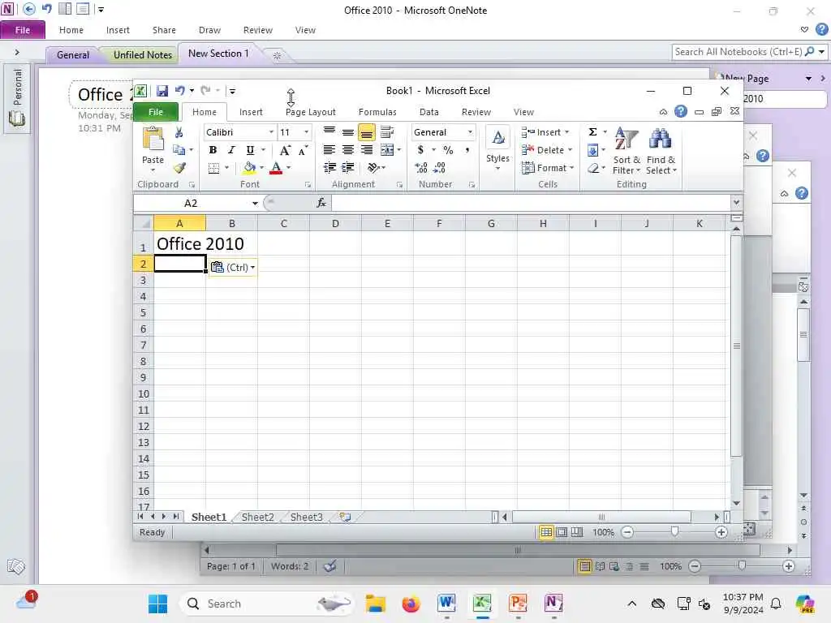
Task: Apply Comma Style format
Action: click(x=467, y=150)
